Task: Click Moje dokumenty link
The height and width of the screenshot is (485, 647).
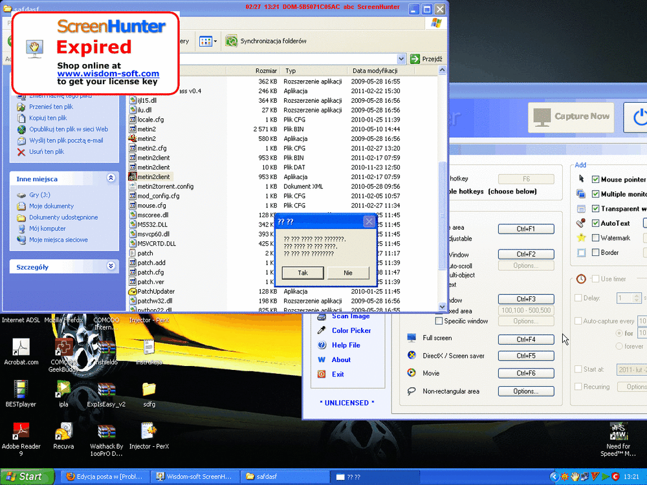Action: [x=51, y=206]
